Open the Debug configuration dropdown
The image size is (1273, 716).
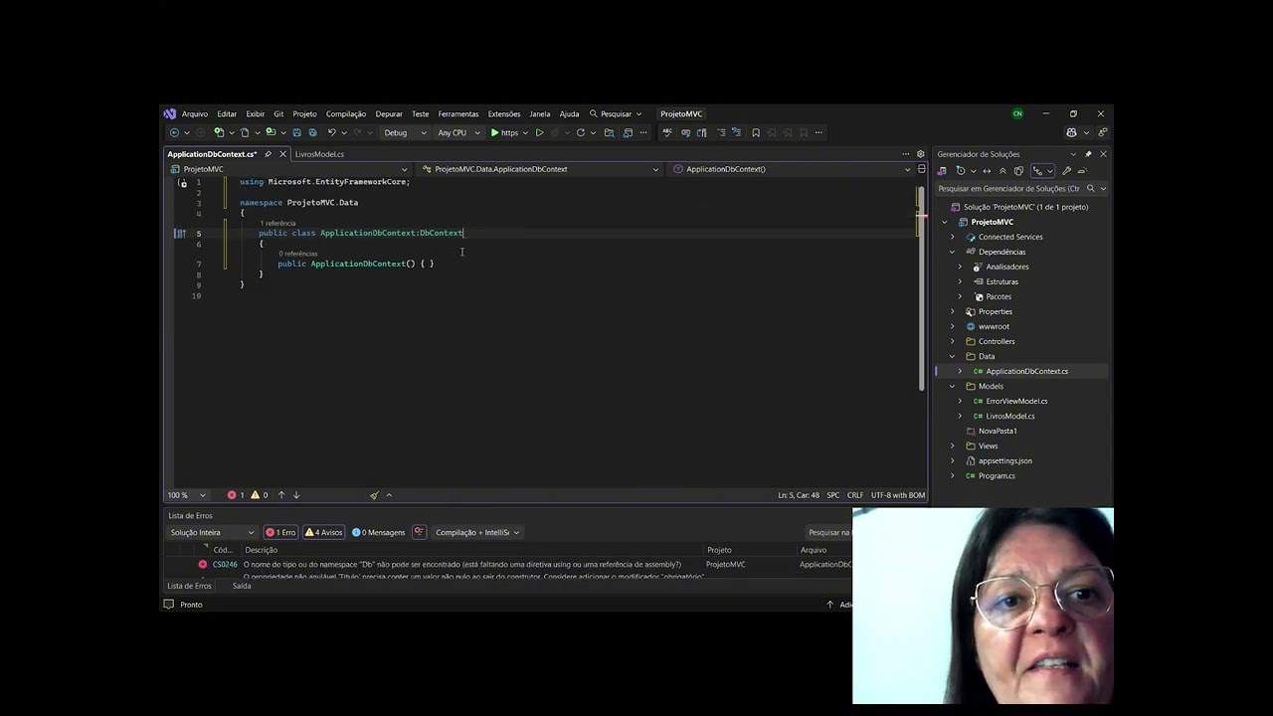click(405, 132)
